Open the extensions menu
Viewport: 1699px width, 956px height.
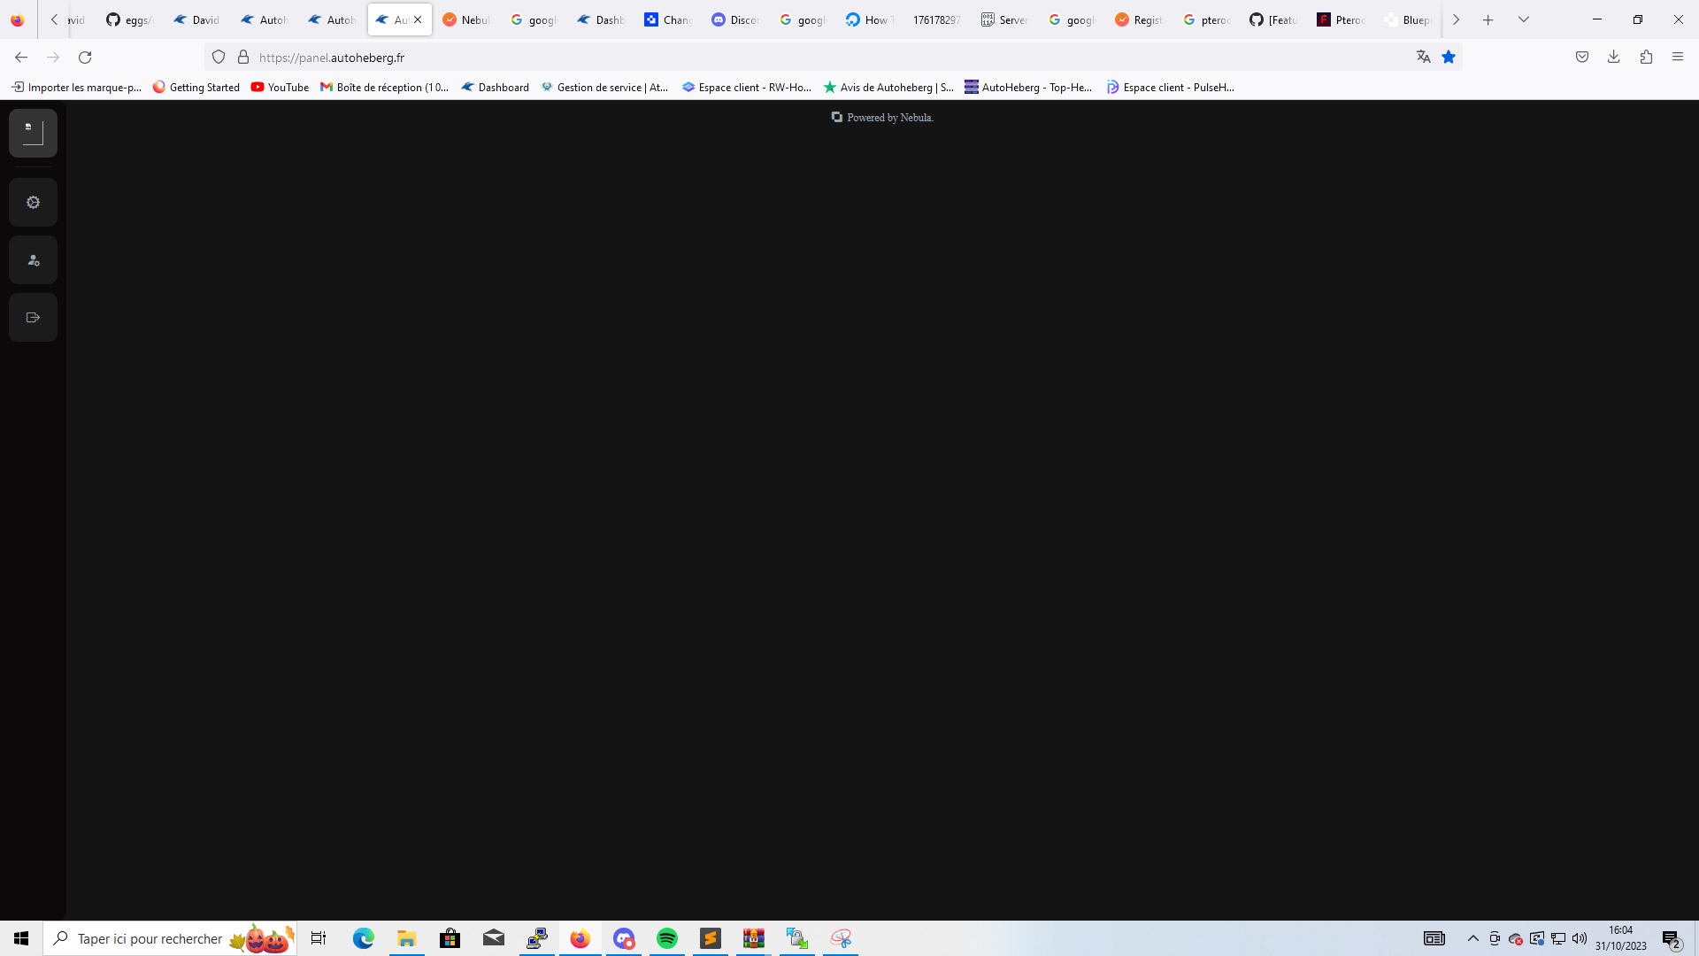[1646, 58]
